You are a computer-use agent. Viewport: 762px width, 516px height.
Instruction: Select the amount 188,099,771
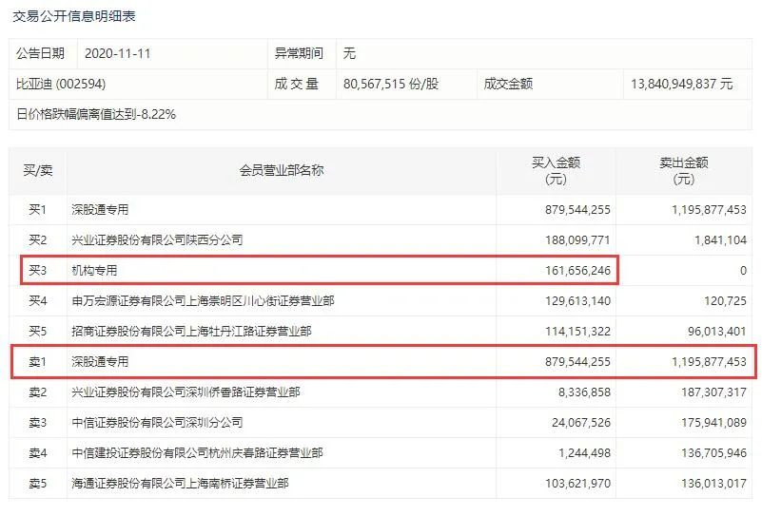pyautogui.click(x=577, y=239)
